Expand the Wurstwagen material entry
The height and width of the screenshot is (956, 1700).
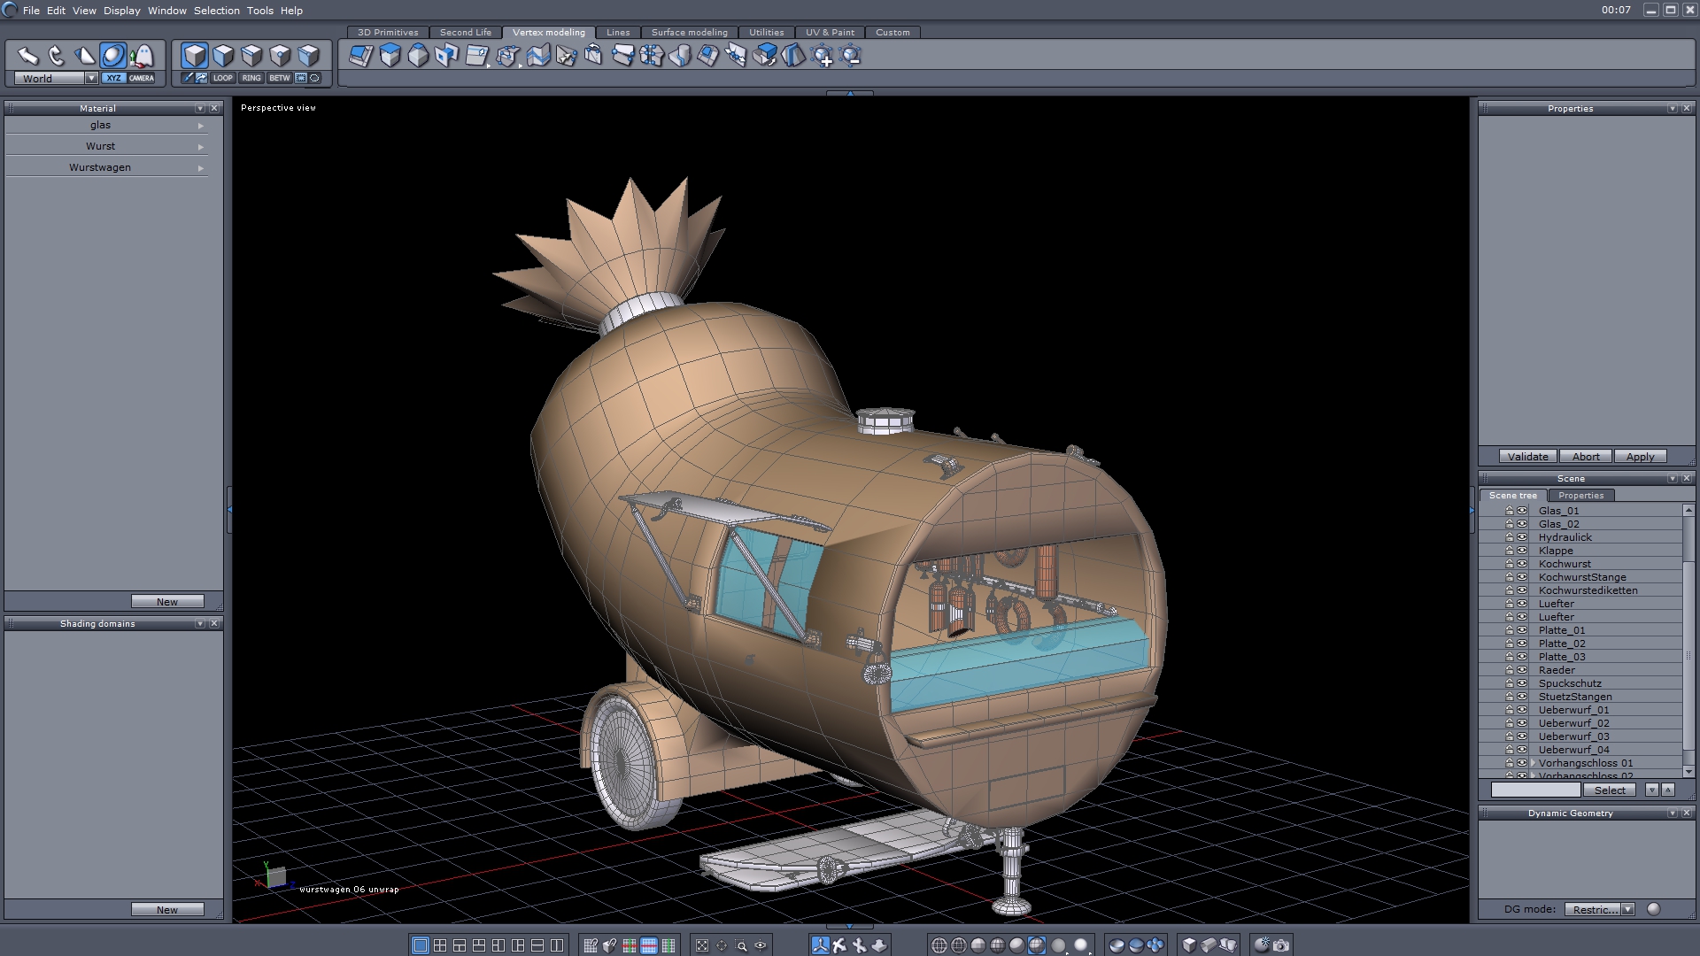[x=201, y=168]
